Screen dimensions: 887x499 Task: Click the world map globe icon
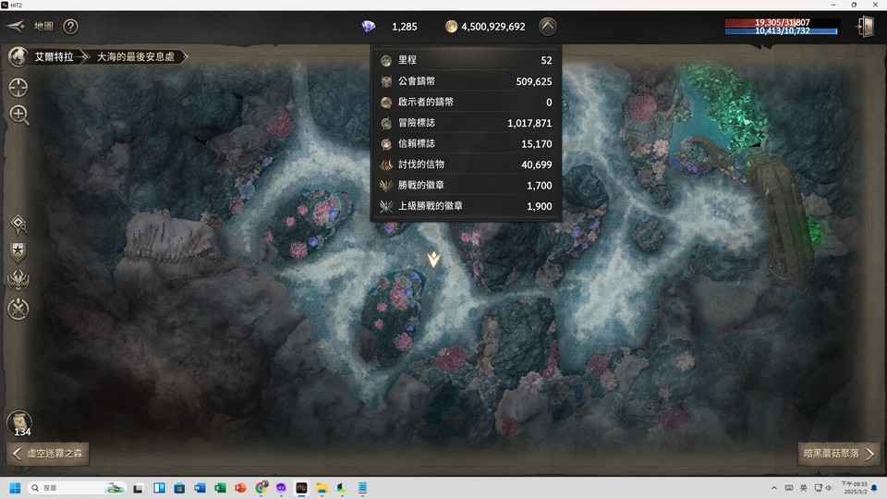tap(18, 56)
